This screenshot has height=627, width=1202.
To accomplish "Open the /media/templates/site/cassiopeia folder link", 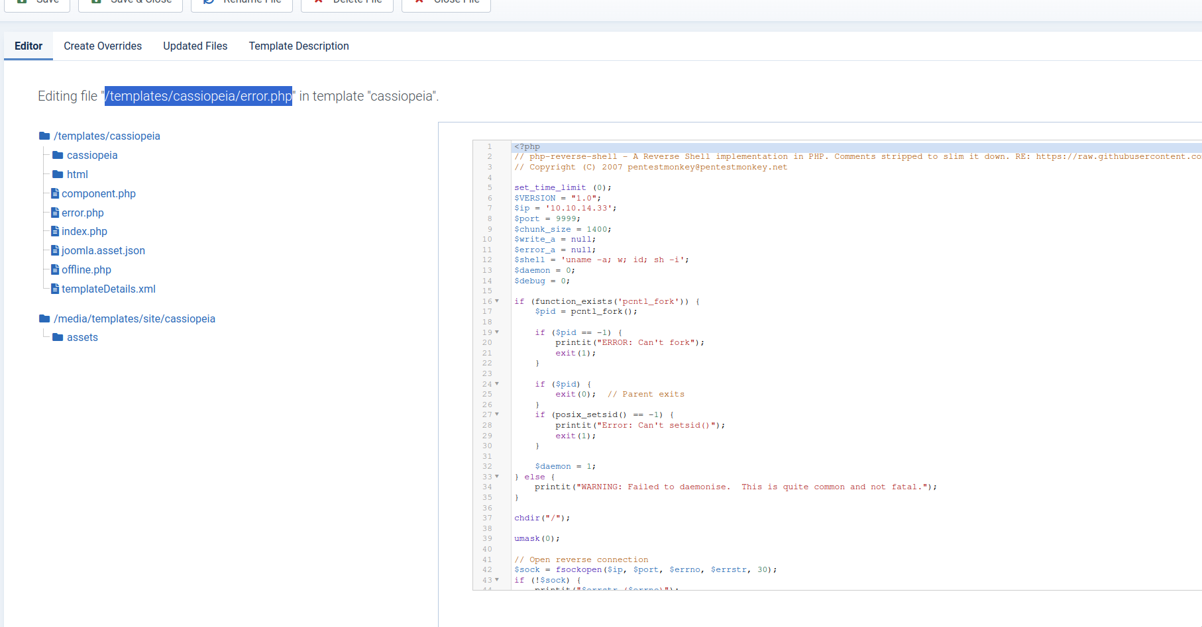I will coord(135,318).
